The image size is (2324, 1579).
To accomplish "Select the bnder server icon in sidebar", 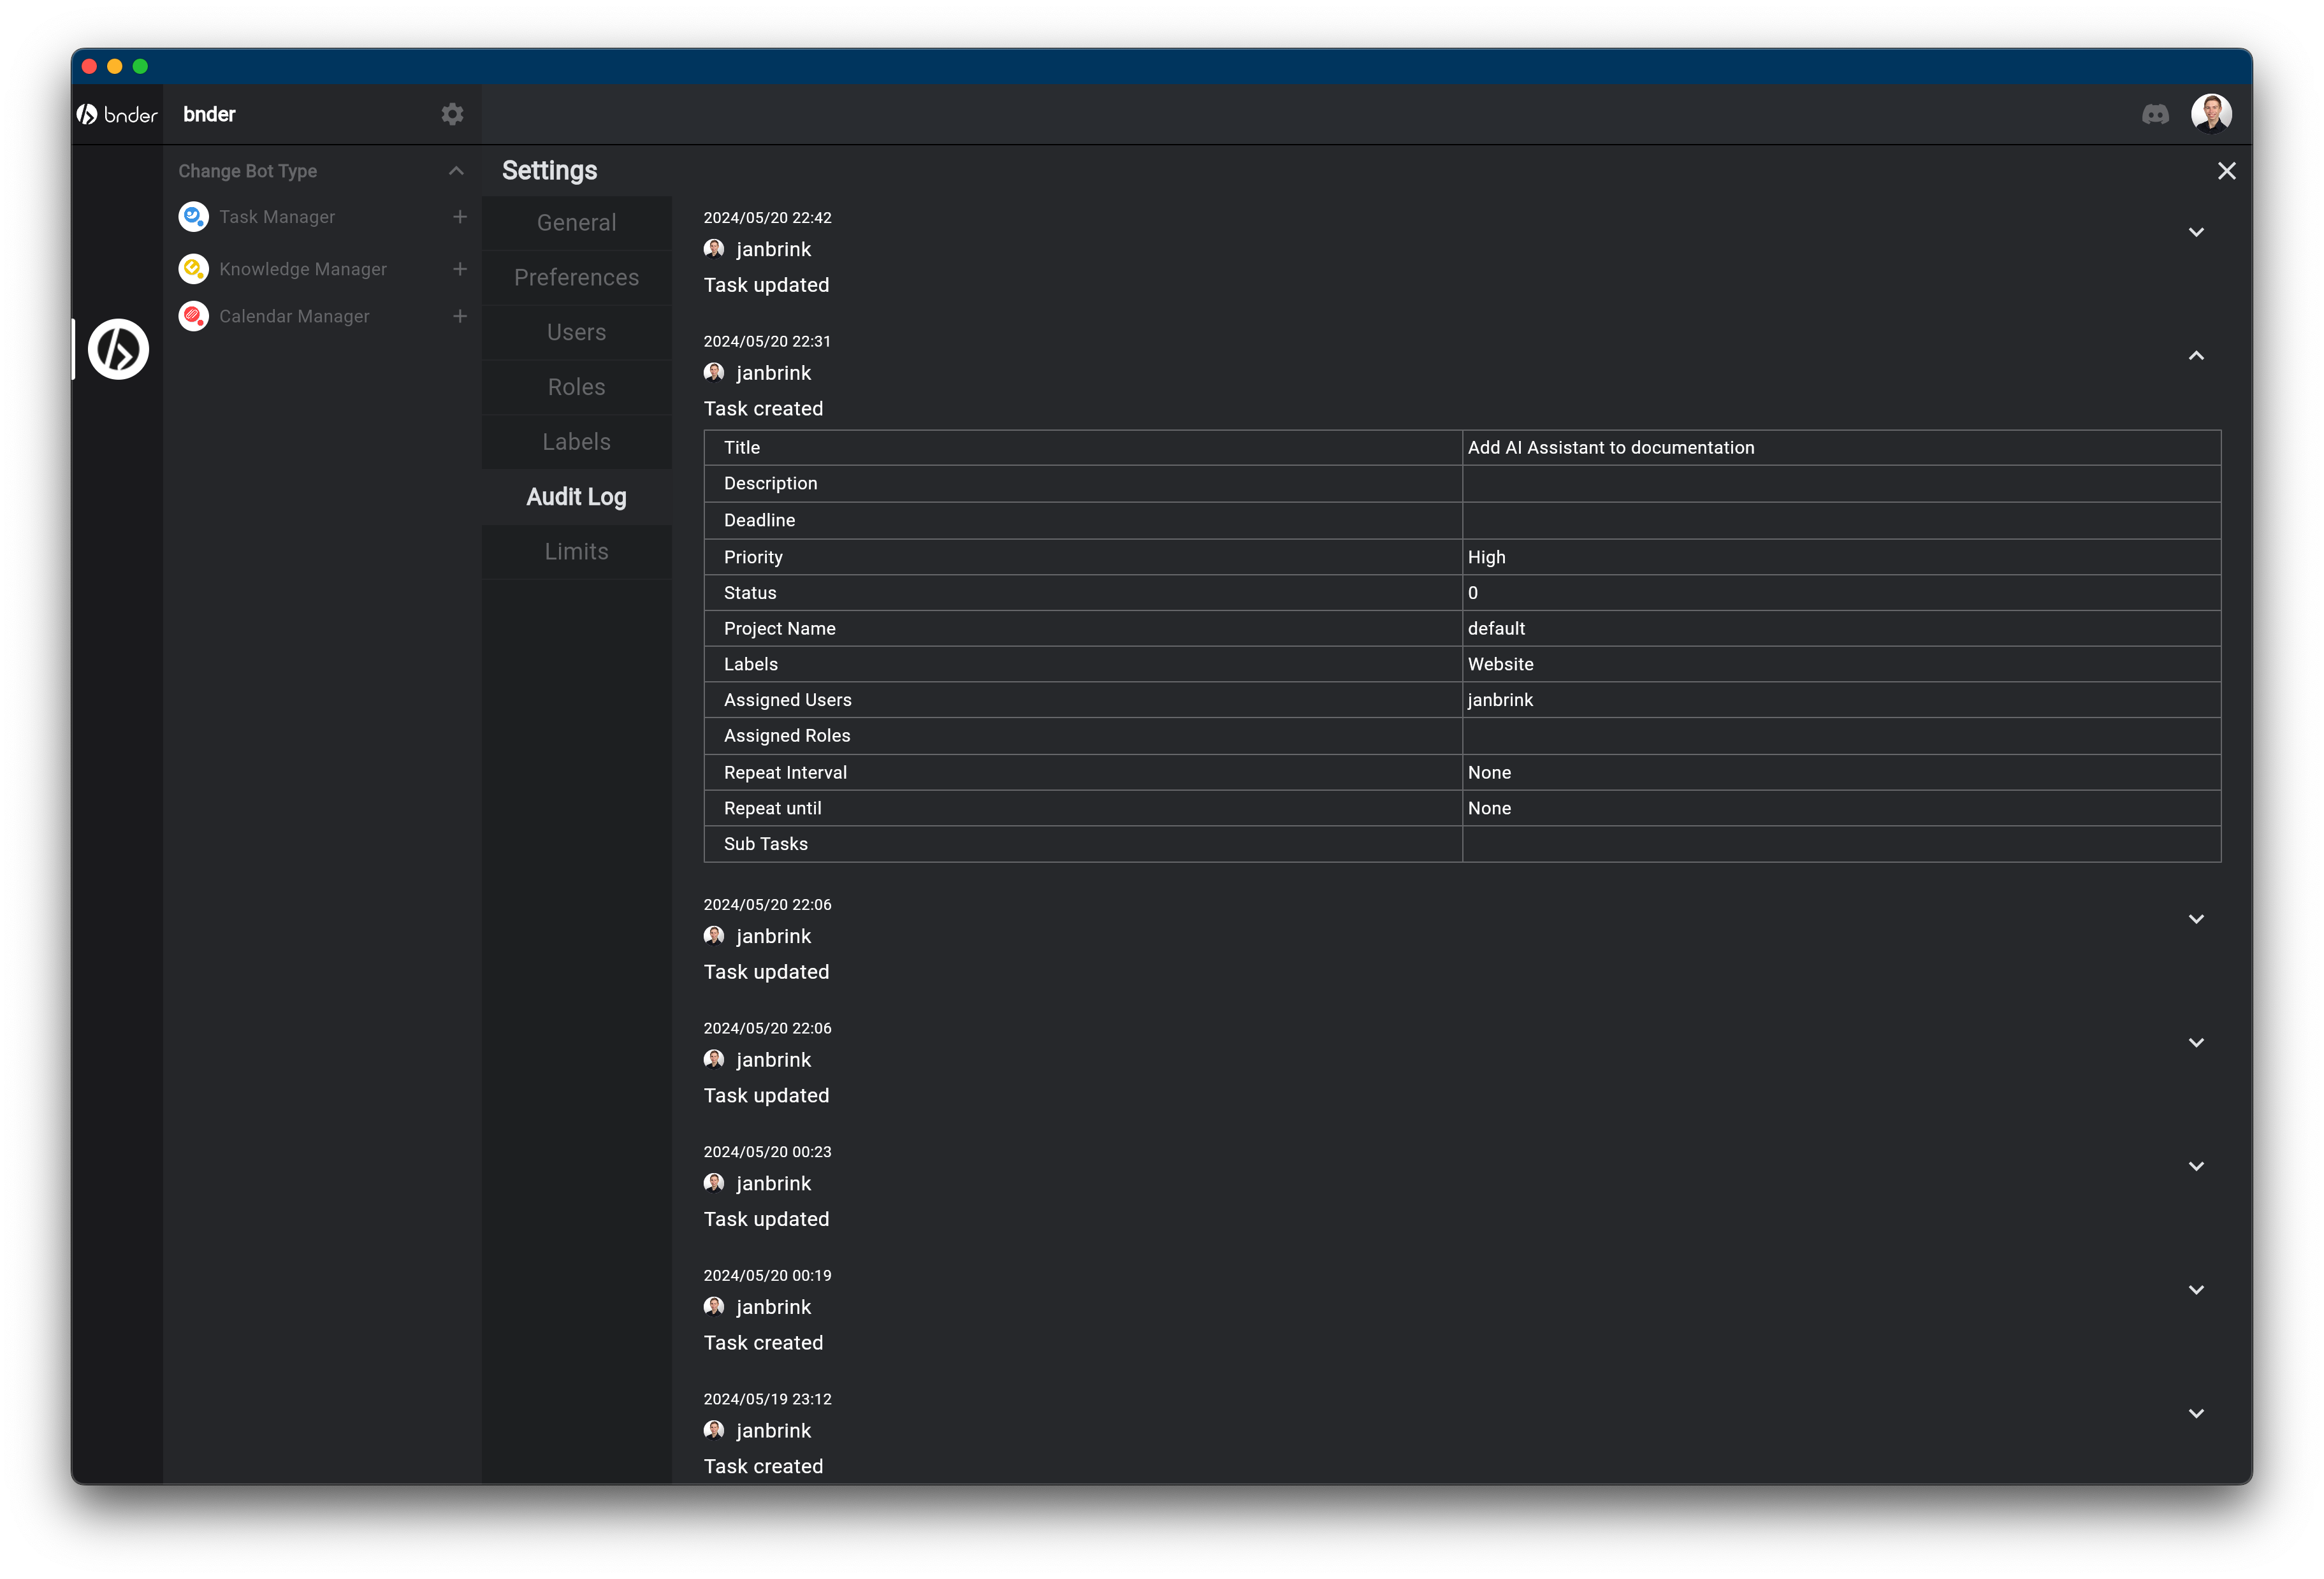I will (x=118, y=349).
